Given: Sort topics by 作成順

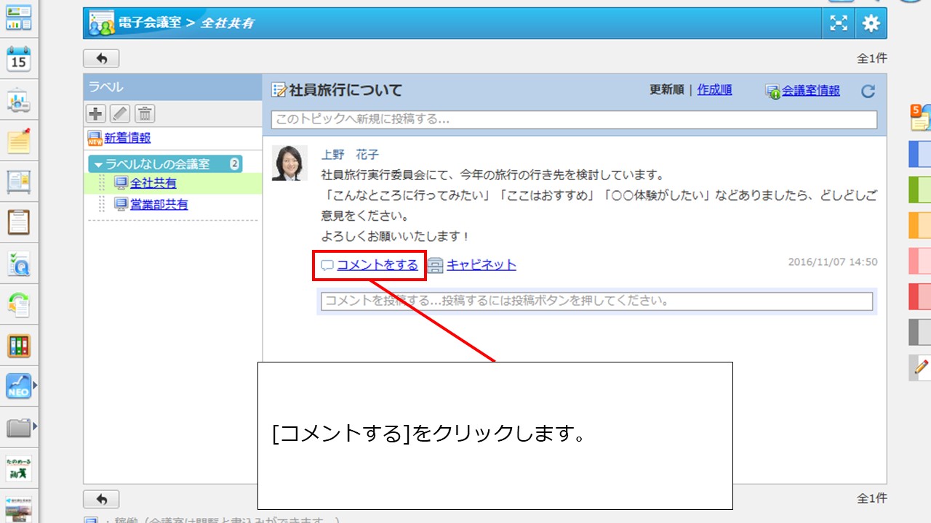Looking at the screenshot, I should tap(714, 90).
